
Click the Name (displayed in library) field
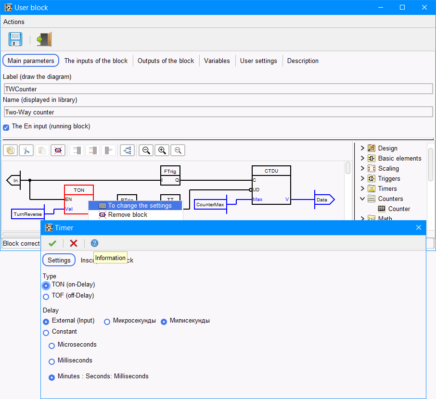pos(218,112)
